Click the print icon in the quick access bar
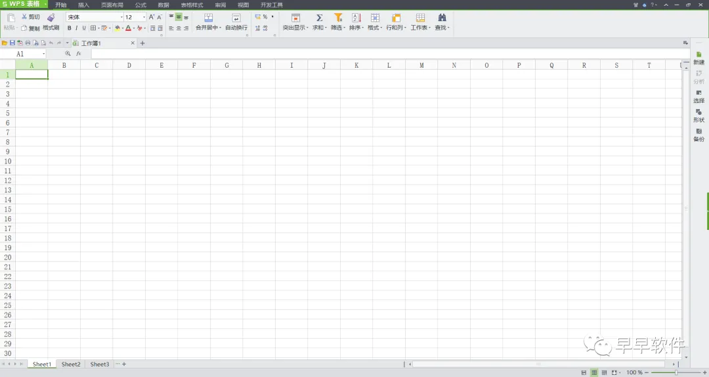This screenshot has height=377, width=709. click(28, 43)
